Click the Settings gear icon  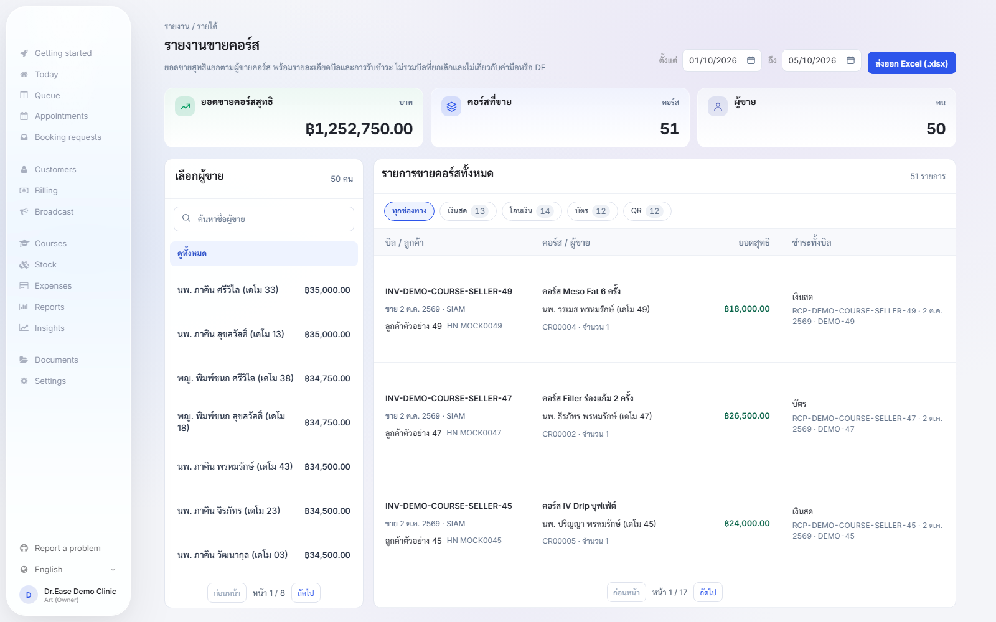(x=24, y=381)
